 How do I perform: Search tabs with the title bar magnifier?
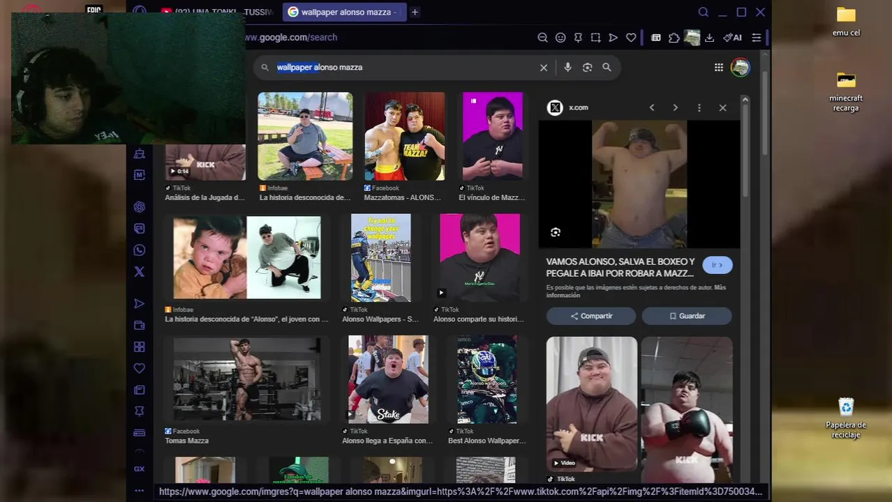(x=704, y=12)
